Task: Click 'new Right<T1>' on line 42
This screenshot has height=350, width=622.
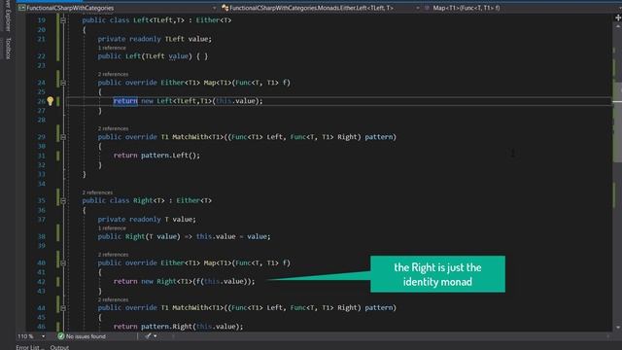Action: click(166, 281)
